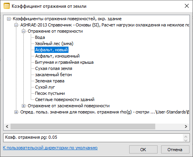Viewport: 193px width, 157px height.
Task: Pick 'Песок пустыни' tree item
Action: (50, 93)
